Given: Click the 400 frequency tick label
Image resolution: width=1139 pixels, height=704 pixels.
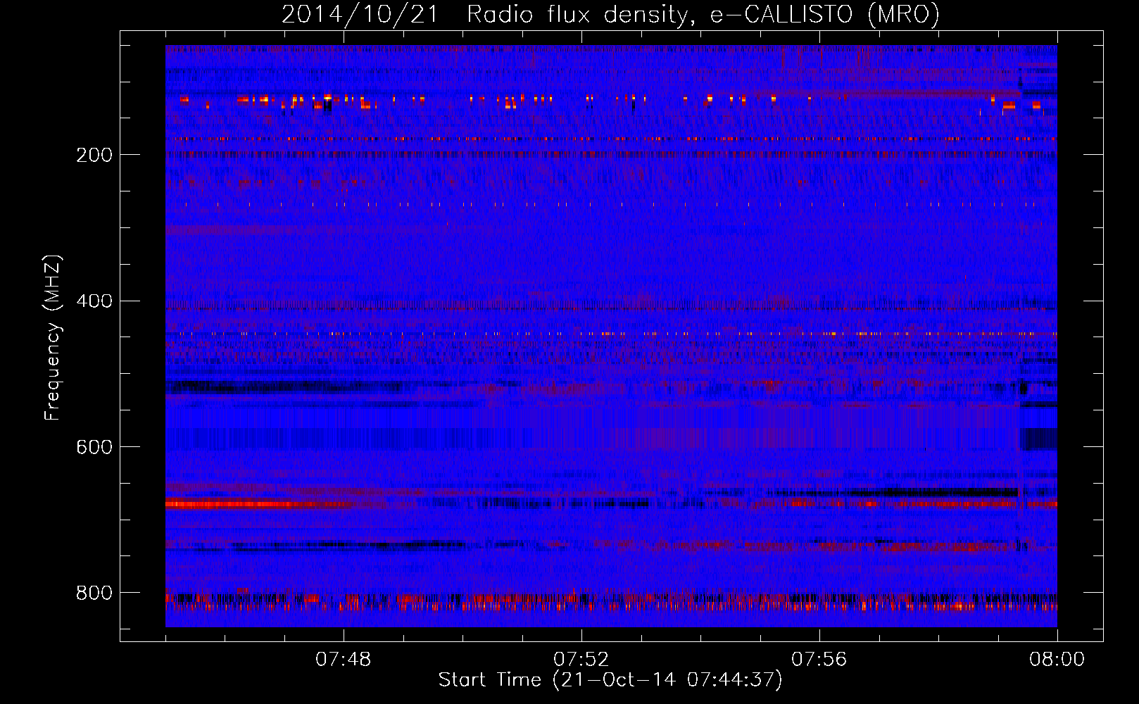Looking at the screenshot, I should (x=94, y=301).
